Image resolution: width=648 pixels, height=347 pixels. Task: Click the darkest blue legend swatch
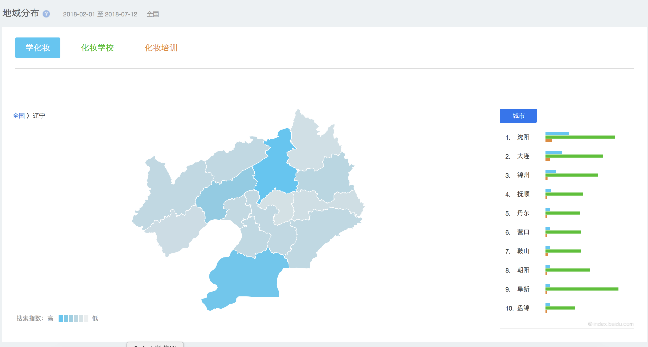[x=61, y=319]
